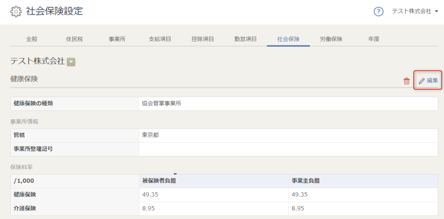Go to the 控除項目 tab

coord(203,39)
